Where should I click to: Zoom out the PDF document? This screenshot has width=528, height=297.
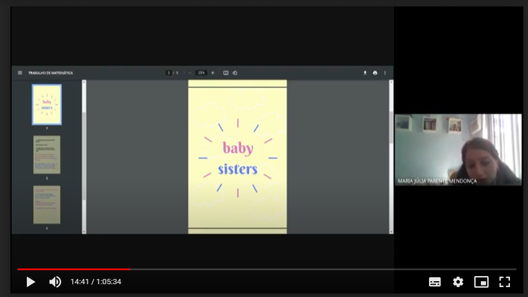pos(190,73)
